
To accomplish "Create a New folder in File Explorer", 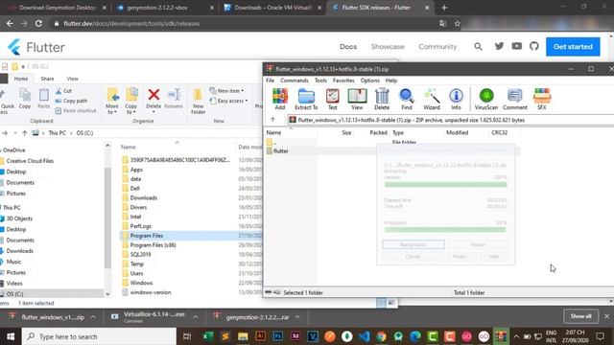I will [198, 102].
